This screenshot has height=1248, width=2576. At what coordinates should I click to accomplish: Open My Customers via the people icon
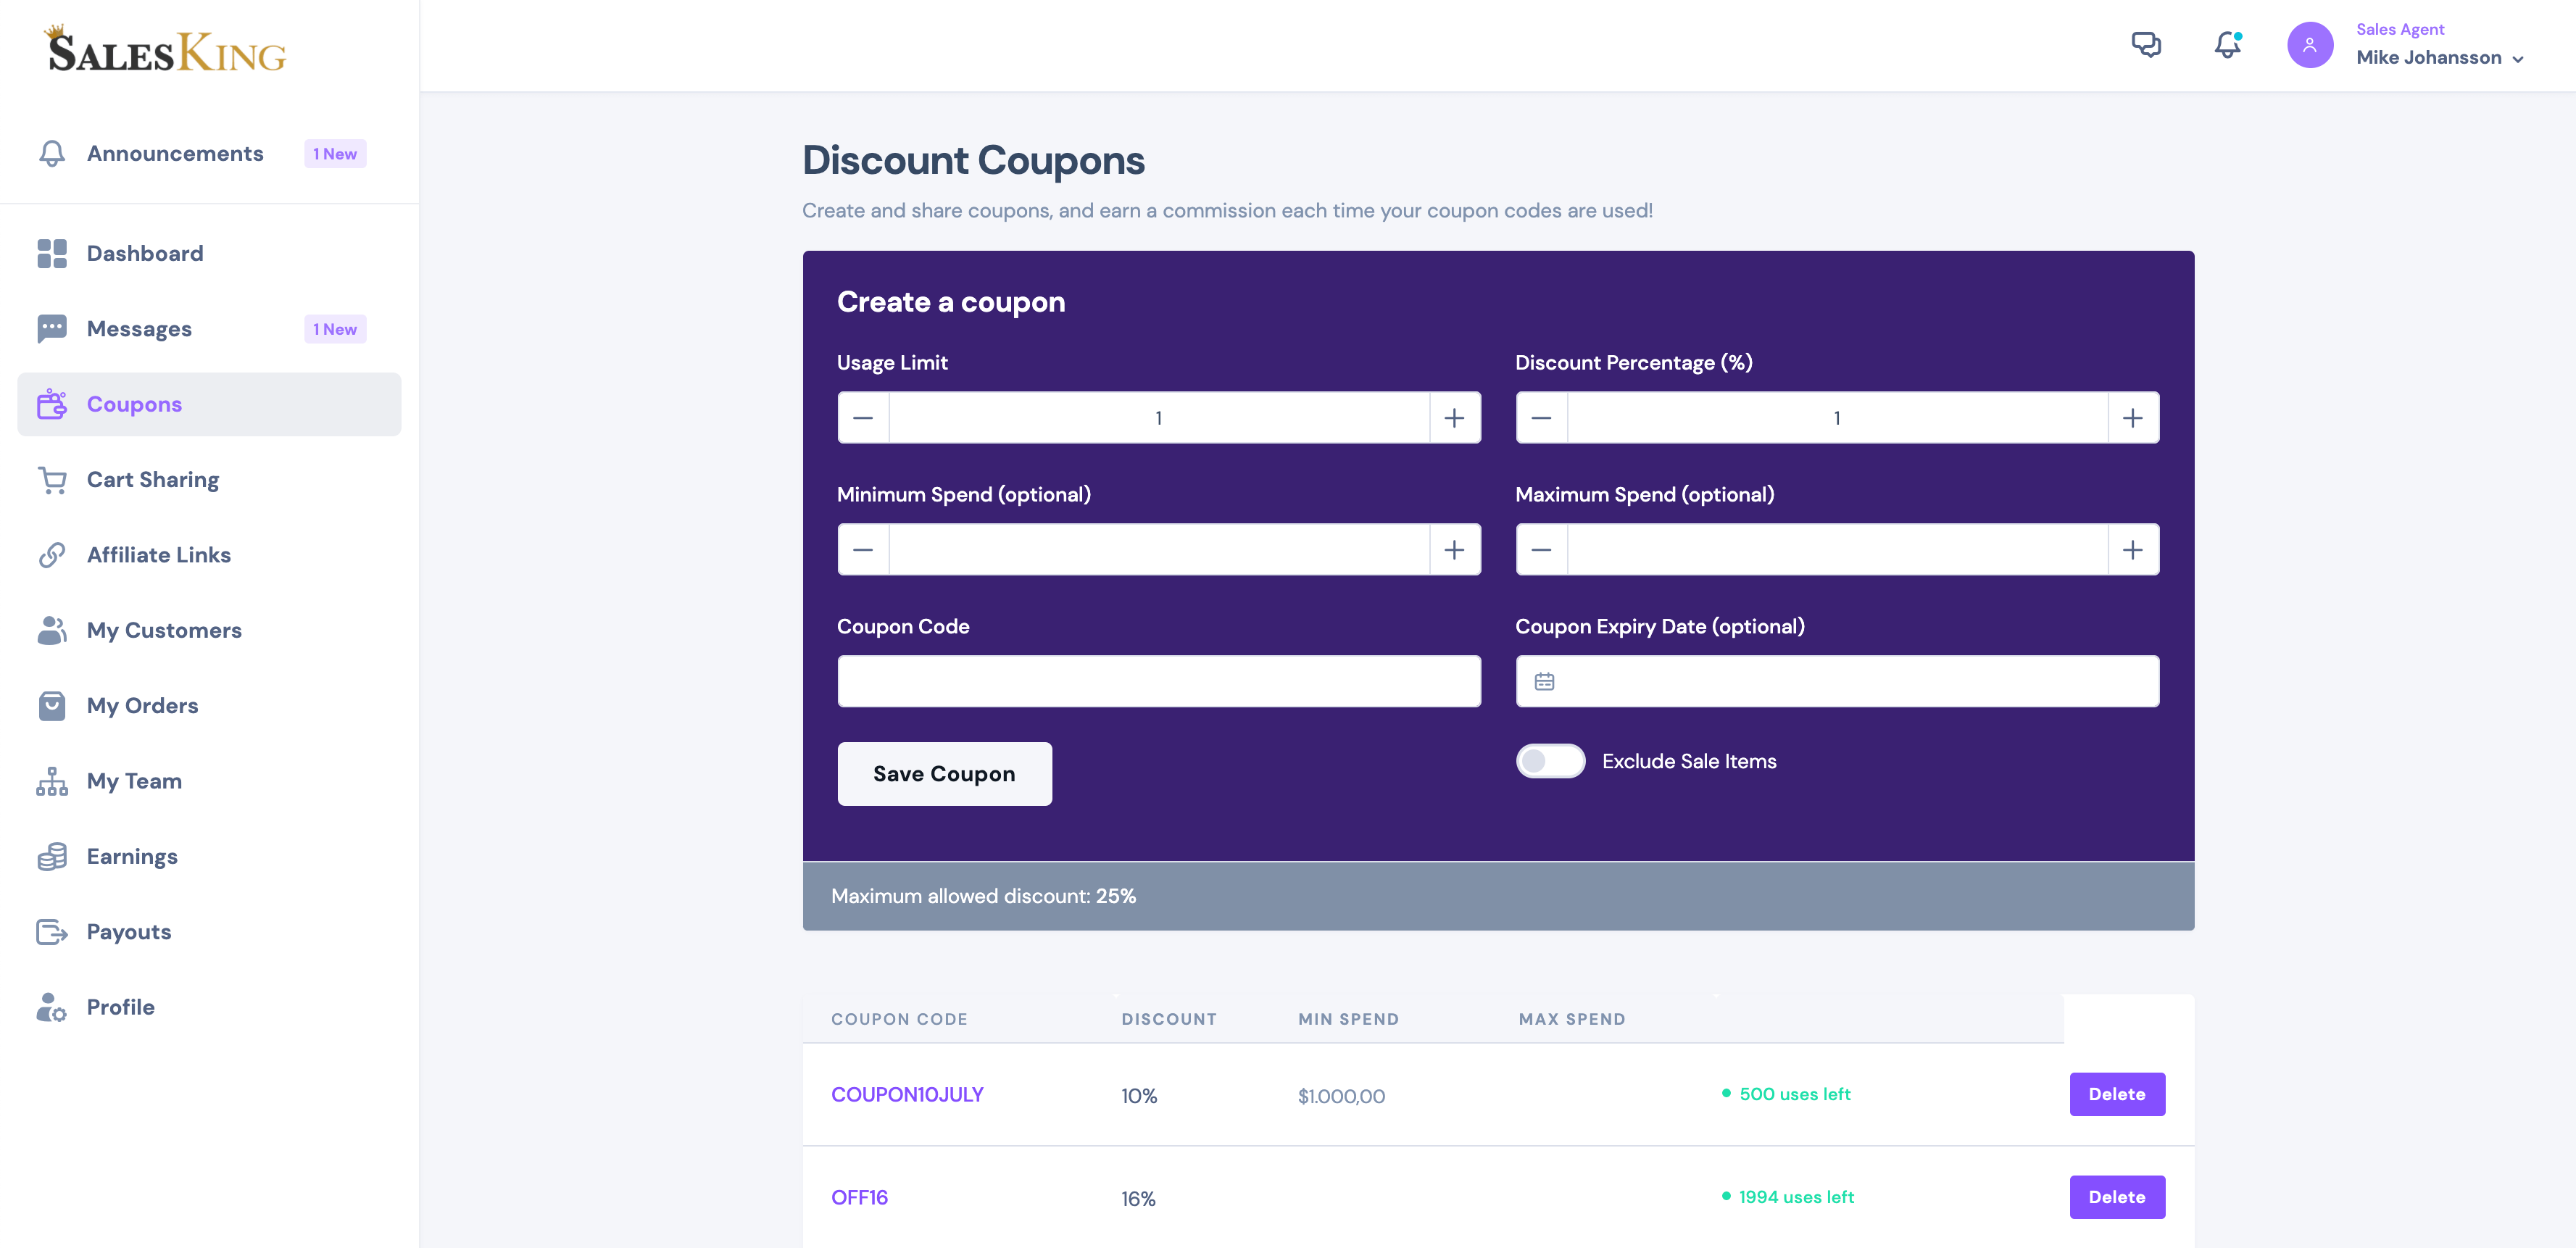pos(52,630)
